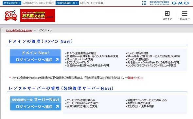
Task: Click the ログイン label under login icon
Action: (x=167, y=19)
